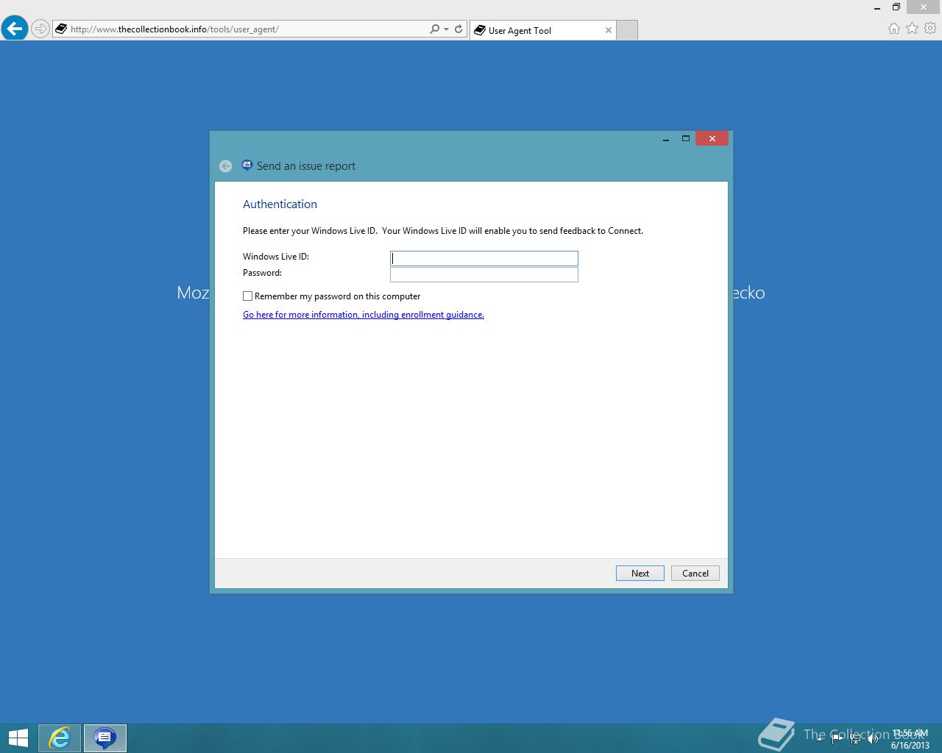Open the Windows Start button
942x753 pixels.
(x=18, y=738)
